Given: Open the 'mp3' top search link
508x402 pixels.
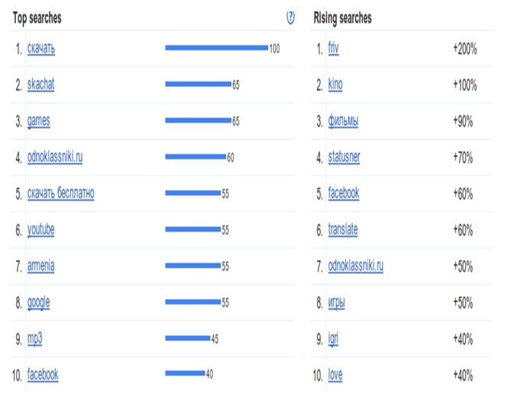Looking at the screenshot, I should [x=34, y=339].
